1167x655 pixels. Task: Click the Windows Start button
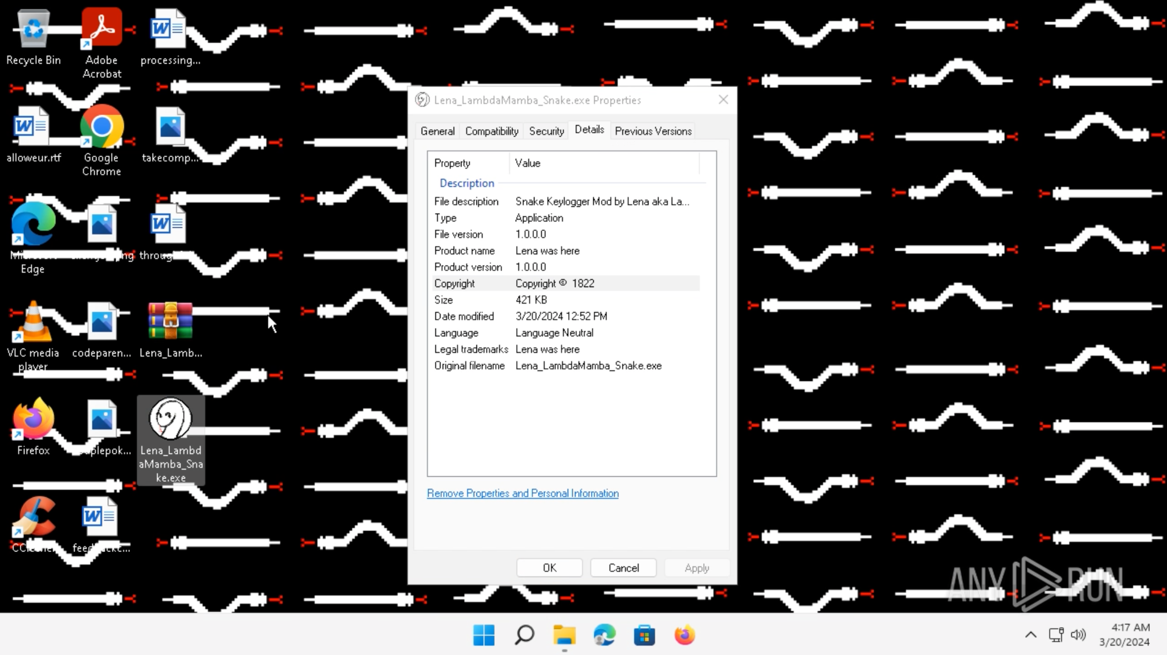[484, 634]
